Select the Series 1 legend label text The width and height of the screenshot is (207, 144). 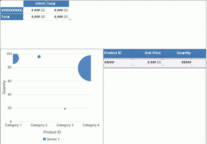[53, 139]
